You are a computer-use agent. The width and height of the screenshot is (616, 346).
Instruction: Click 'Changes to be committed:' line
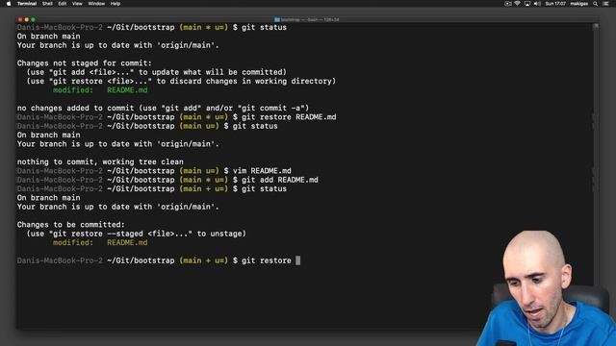pos(70,225)
